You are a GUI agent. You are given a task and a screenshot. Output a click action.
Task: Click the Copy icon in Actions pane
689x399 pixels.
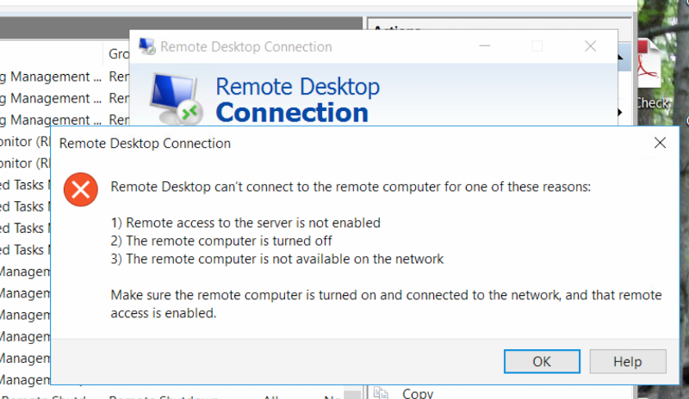[x=381, y=393]
